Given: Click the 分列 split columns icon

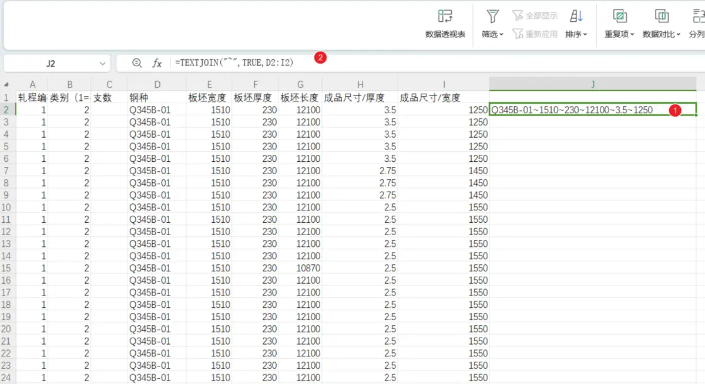Looking at the screenshot, I should coord(699,16).
